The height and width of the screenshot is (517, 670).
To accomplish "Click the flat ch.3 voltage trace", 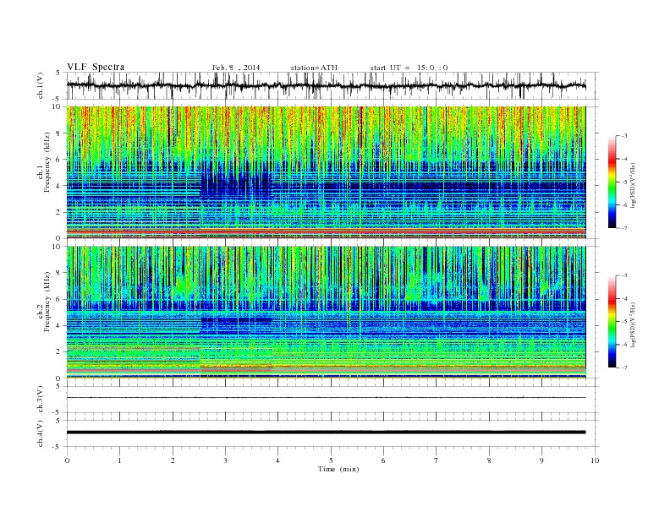I will [x=326, y=398].
